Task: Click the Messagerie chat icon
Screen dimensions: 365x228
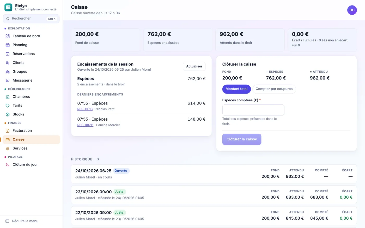Action: tap(8, 81)
